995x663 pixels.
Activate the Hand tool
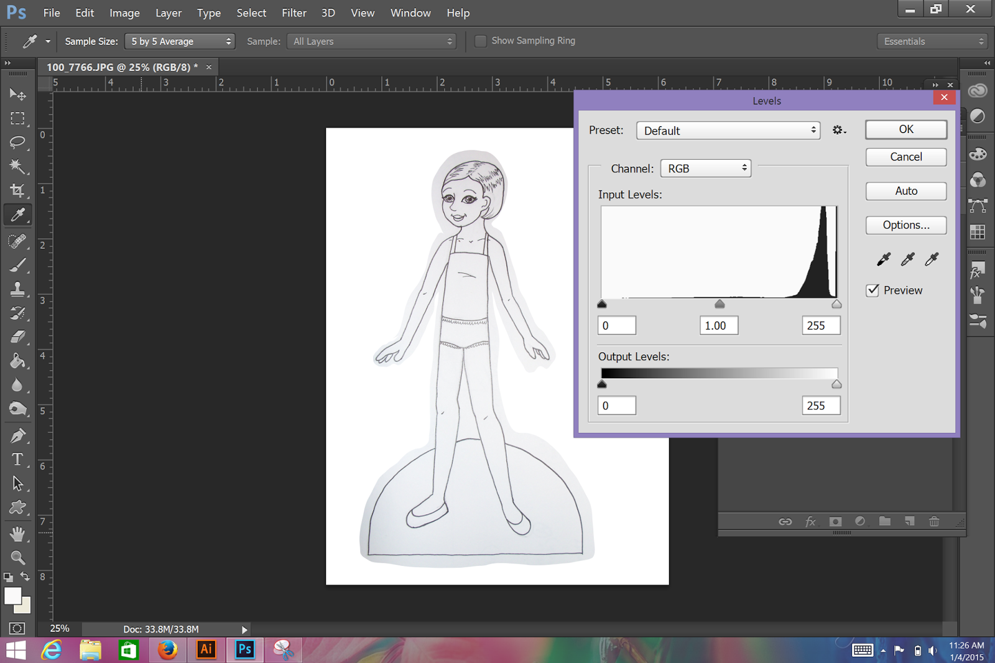[x=17, y=533]
